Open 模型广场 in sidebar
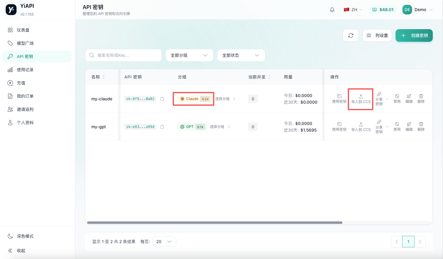 pos(37,43)
